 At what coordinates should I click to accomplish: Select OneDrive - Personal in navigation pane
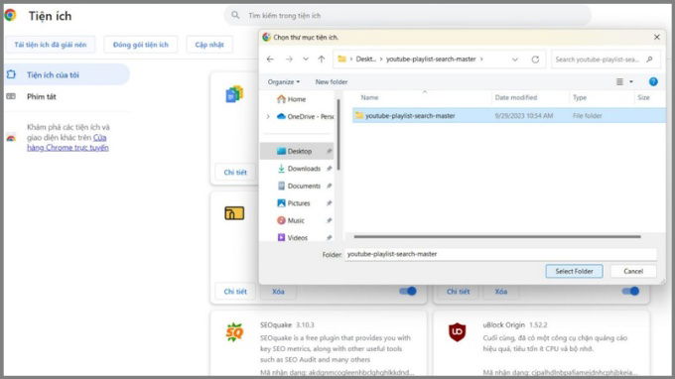tap(305, 117)
